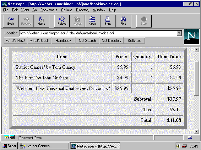Click the $6.99 price cell
201x150 pixels.
122,67
